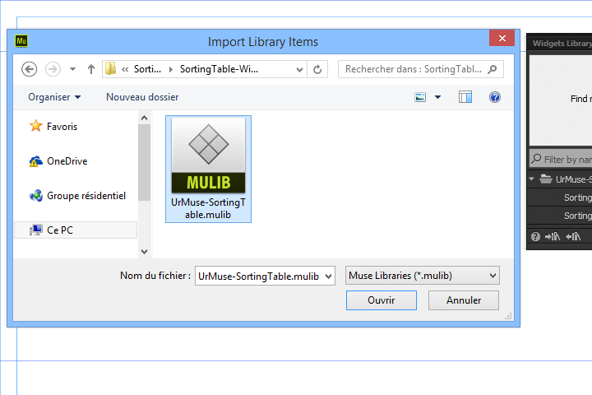The height and width of the screenshot is (395, 592).
Task: Open the Muse Libraries (*.mulib) file type dropdown
Action: [423, 276]
